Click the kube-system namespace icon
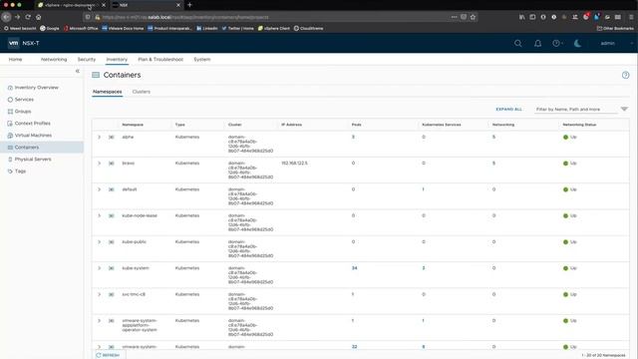Image resolution: width=638 pixels, height=359 pixels. (111, 268)
